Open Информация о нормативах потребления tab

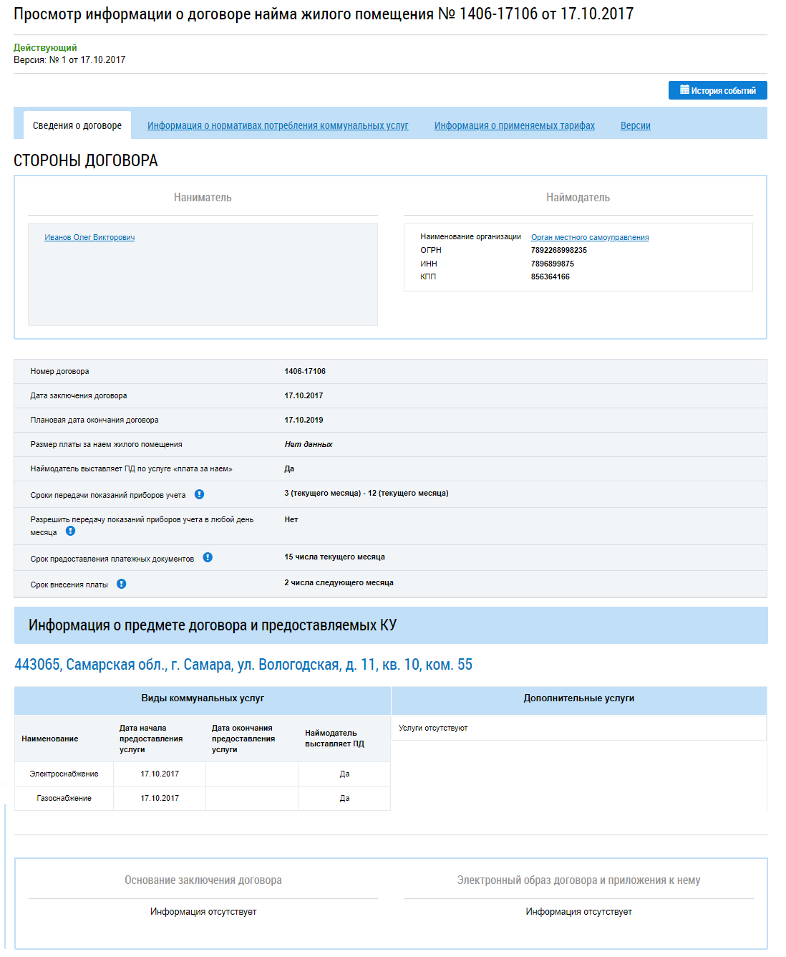(x=278, y=125)
